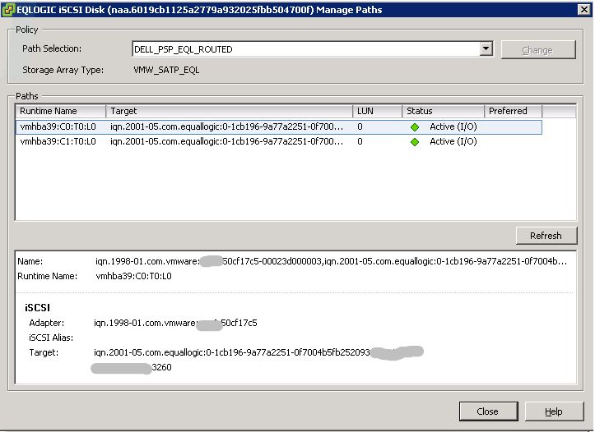Image resolution: width=595 pixels, height=432 pixels.
Task: Sort by Runtime Name column header
Action: pos(61,111)
